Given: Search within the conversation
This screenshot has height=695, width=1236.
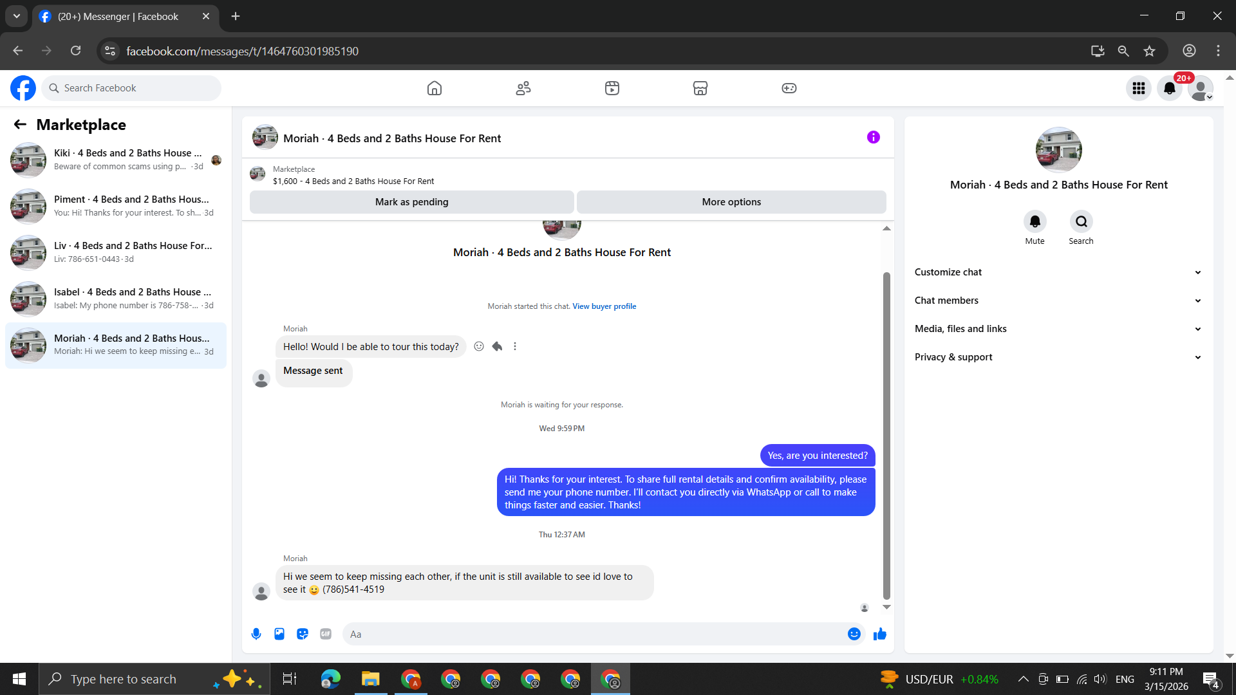Looking at the screenshot, I should pyautogui.click(x=1081, y=221).
